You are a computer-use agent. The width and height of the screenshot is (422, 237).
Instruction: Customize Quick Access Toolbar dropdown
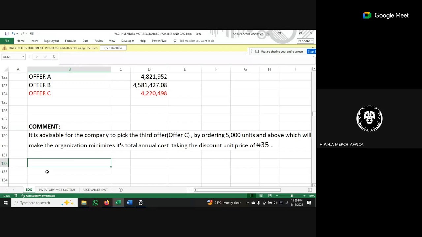38,34
